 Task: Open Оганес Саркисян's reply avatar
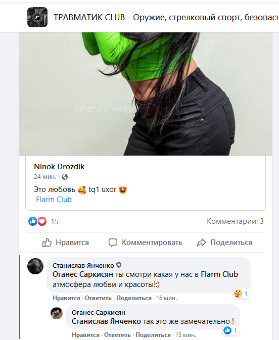coord(57,313)
